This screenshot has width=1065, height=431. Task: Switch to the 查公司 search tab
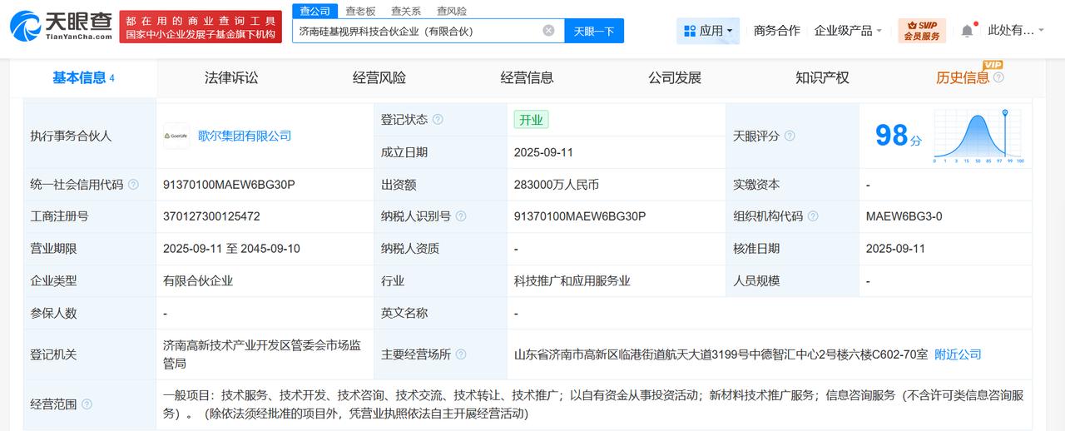[x=315, y=11]
